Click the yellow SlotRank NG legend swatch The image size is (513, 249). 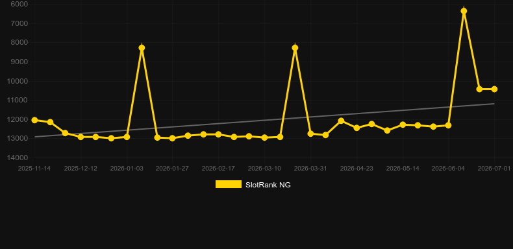point(229,184)
